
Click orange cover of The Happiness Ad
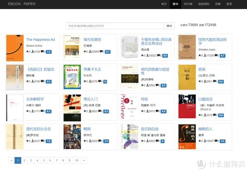pos(15,48)
